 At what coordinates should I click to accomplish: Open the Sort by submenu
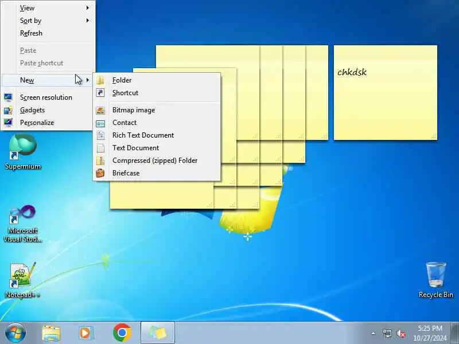click(x=48, y=21)
